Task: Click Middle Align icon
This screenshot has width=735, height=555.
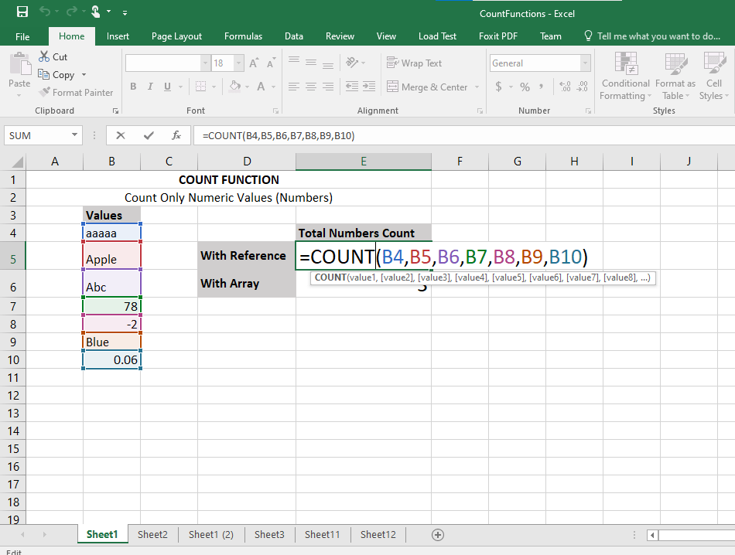Action: [311, 63]
